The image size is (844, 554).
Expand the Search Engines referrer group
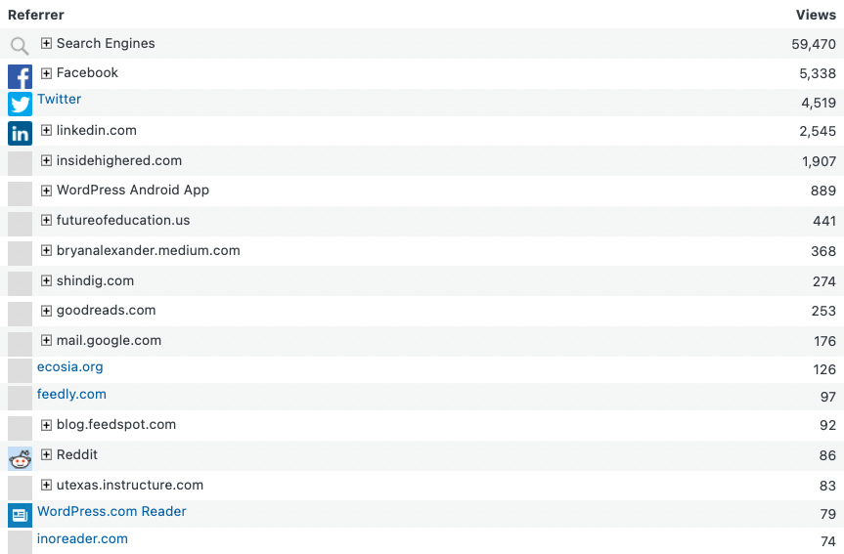click(x=46, y=43)
